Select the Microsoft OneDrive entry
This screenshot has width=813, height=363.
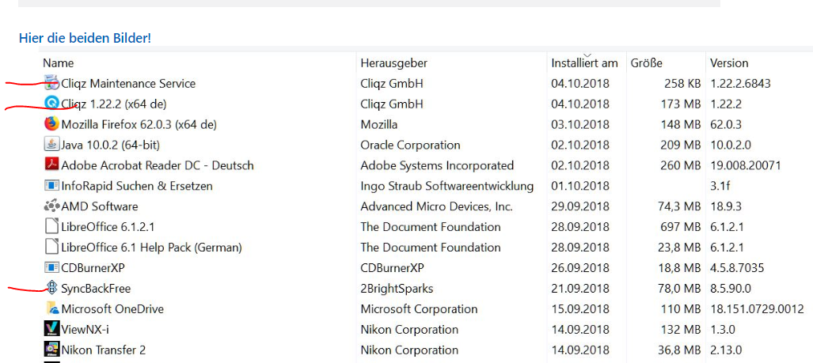112,309
